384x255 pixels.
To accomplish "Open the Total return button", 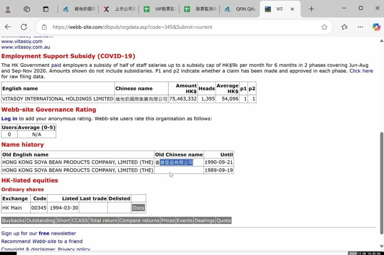I will click(x=103, y=220).
